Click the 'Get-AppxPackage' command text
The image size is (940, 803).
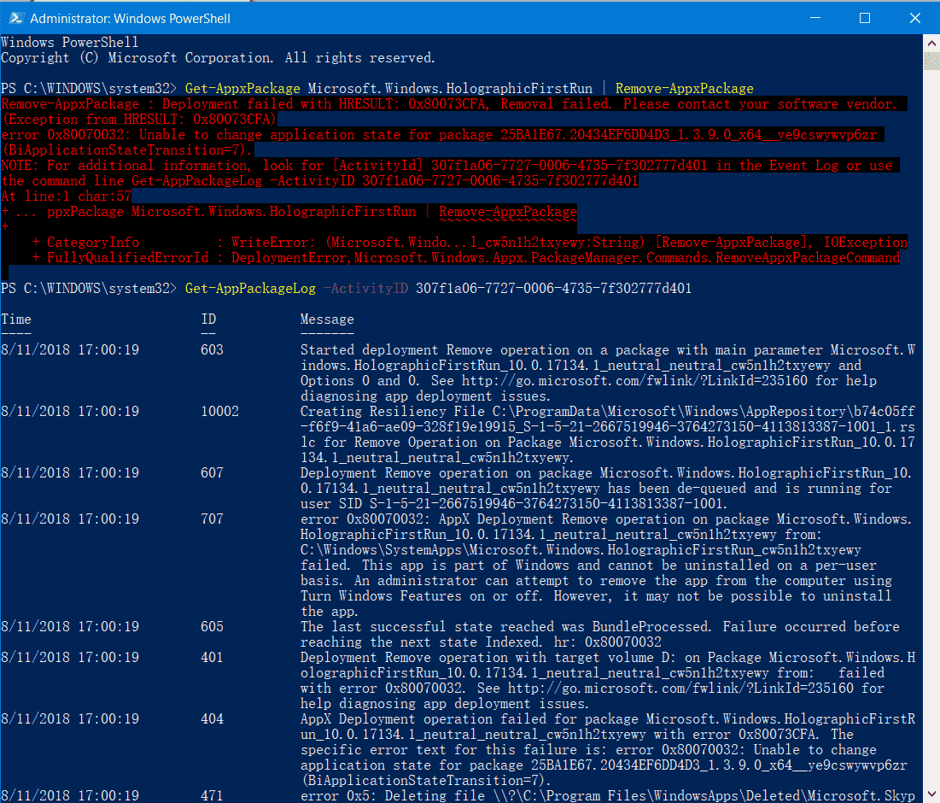[x=242, y=89]
